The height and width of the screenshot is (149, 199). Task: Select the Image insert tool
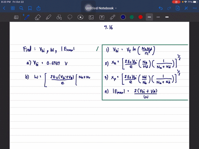pos(91,17)
